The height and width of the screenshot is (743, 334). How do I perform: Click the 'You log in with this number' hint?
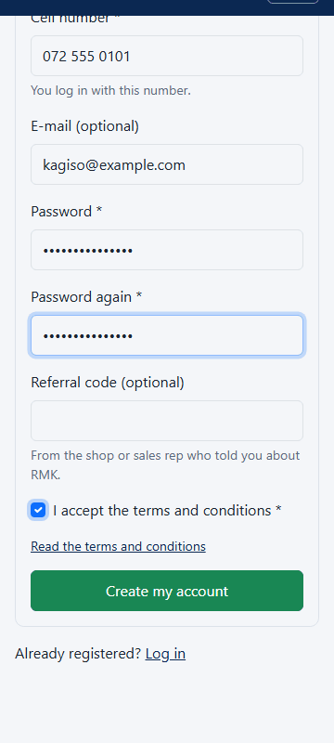pyautogui.click(x=110, y=90)
